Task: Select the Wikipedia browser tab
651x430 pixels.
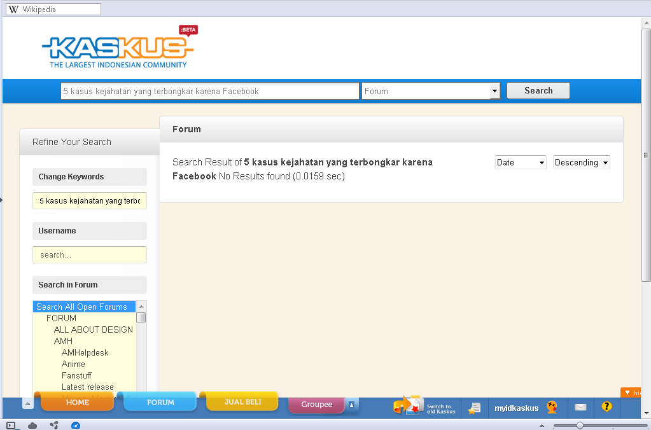Action: tap(53, 9)
